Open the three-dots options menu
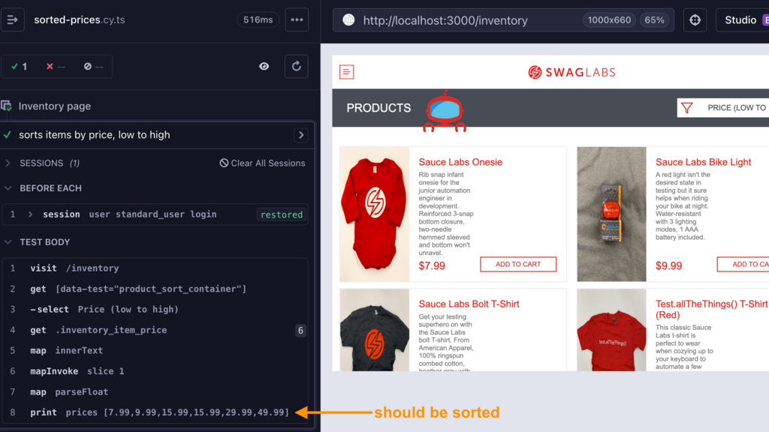Image resolution: width=769 pixels, height=432 pixels. coord(297,20)
